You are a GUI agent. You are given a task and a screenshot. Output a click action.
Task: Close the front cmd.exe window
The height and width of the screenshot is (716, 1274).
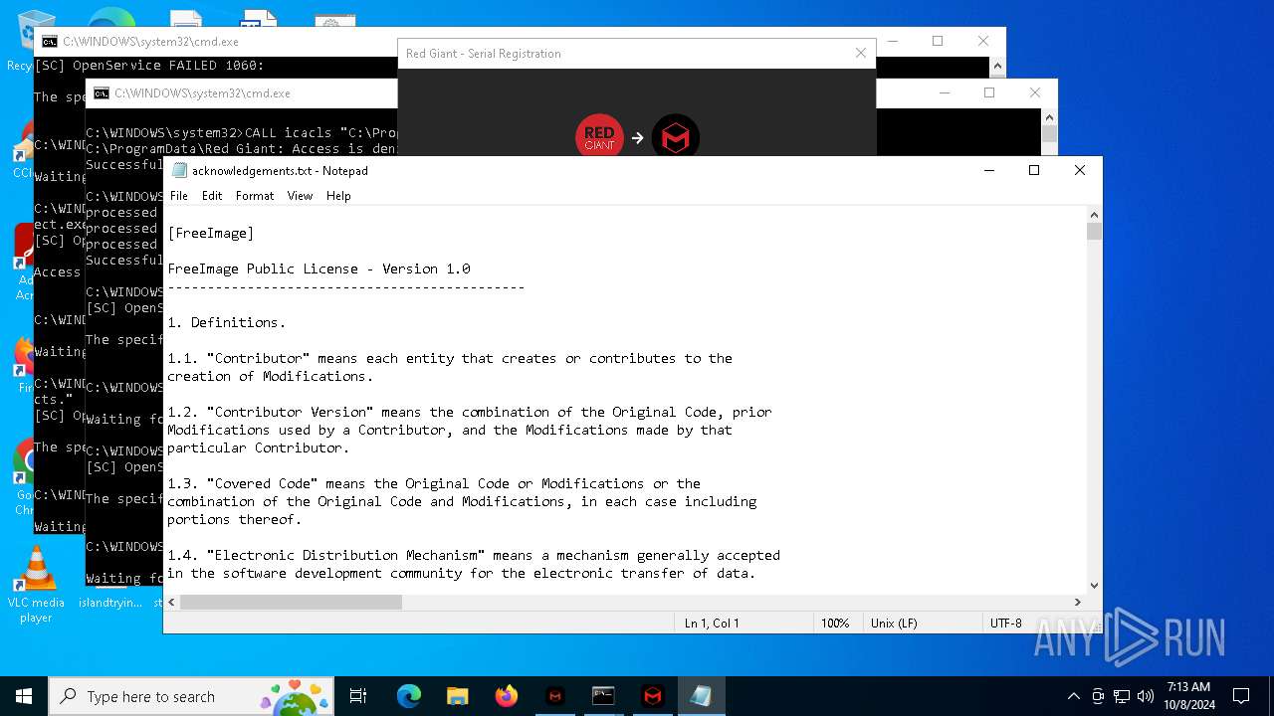1035,92
